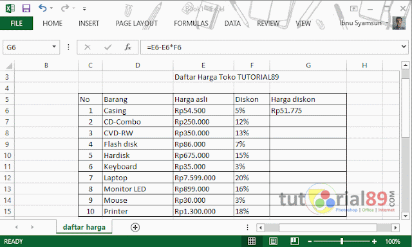The width and height of the screenshot is (412, 247).
Task: Select the Rp675.000 cell
Action: pos(203,155)
